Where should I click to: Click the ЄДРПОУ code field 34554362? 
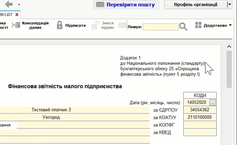click(x=200, y=110)
